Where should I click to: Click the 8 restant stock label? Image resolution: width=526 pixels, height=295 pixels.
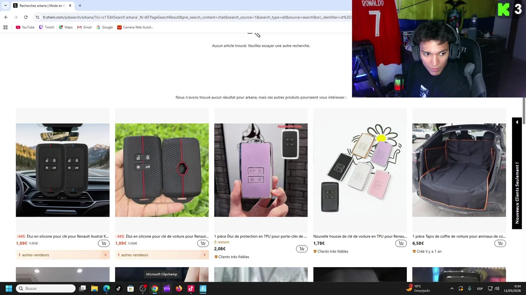222,242
